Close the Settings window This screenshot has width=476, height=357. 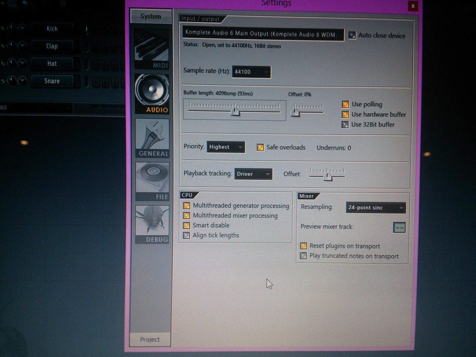tap(413, 6)
